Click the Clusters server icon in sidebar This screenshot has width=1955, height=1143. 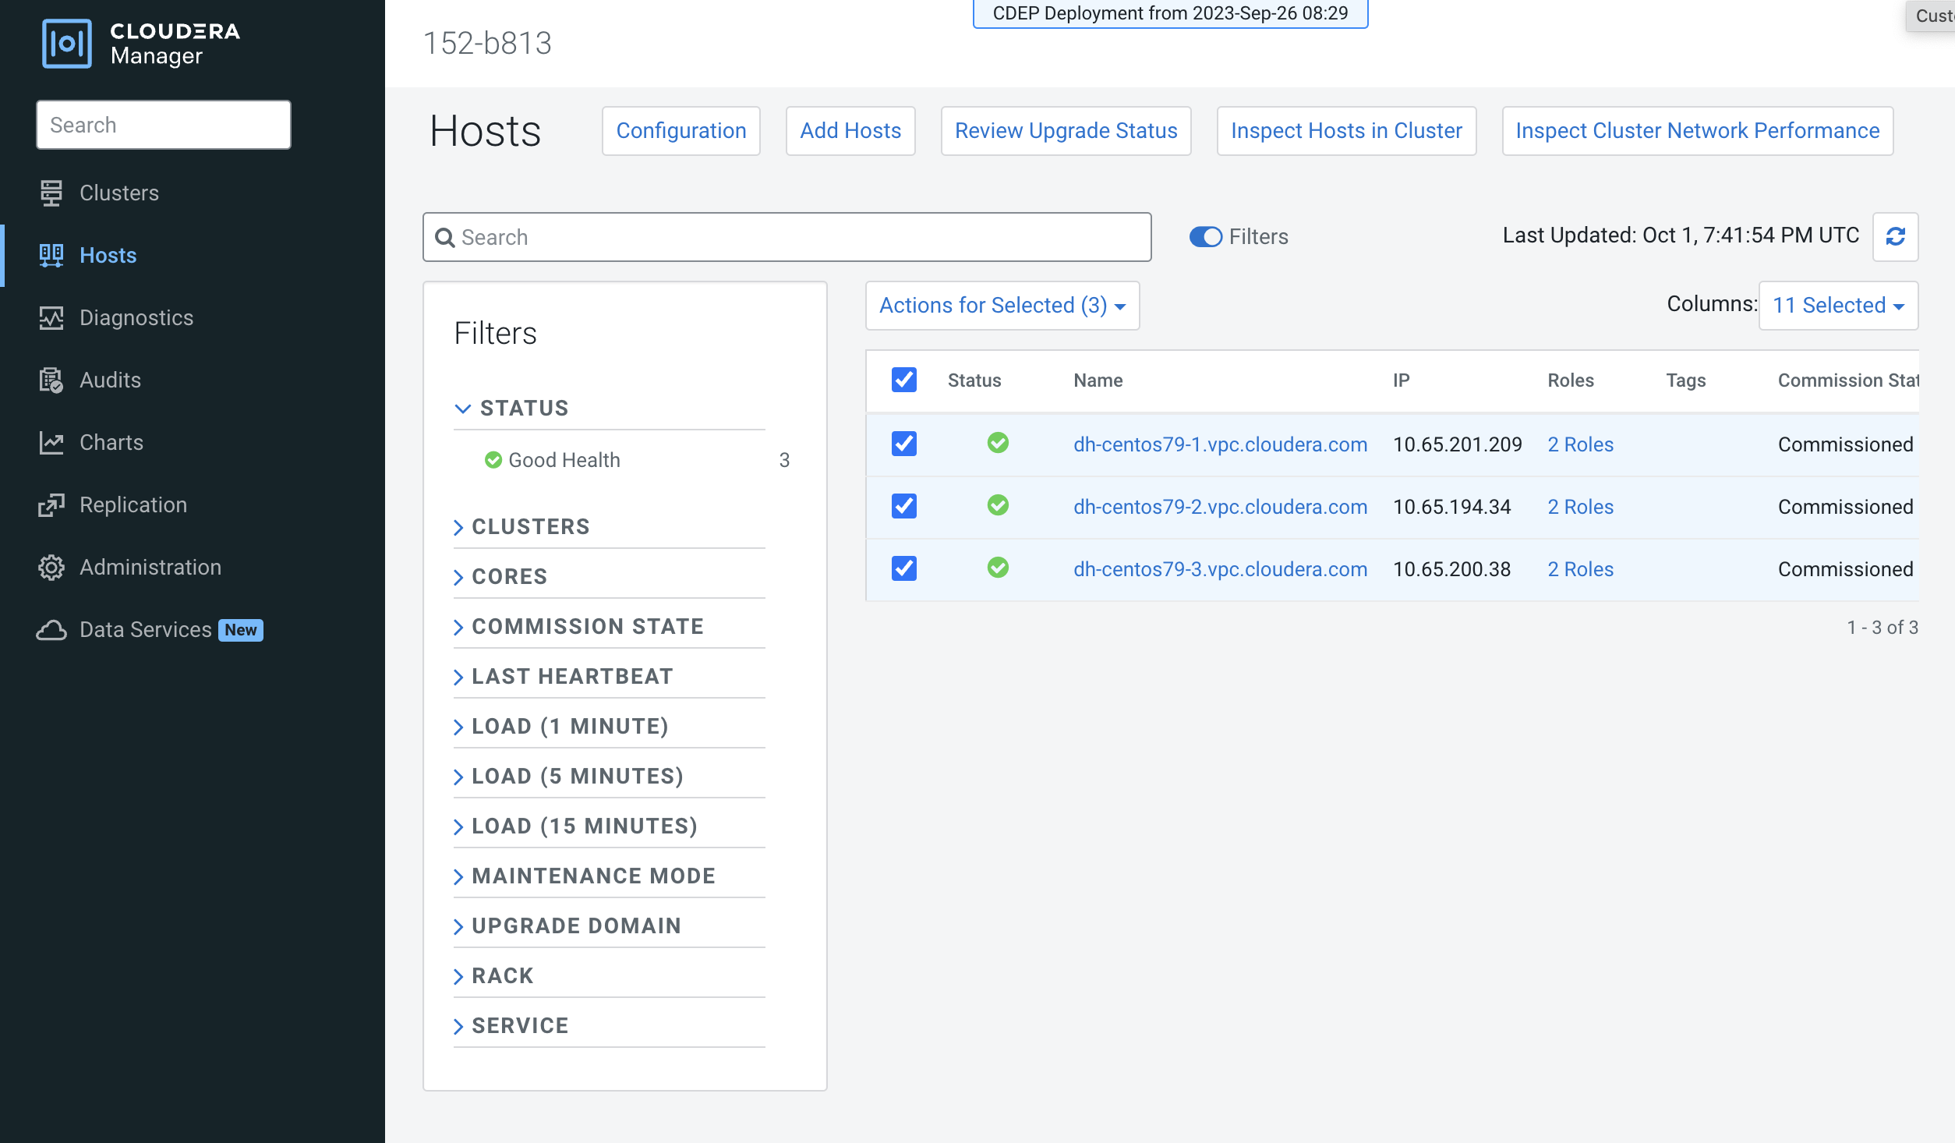point(51,193)
